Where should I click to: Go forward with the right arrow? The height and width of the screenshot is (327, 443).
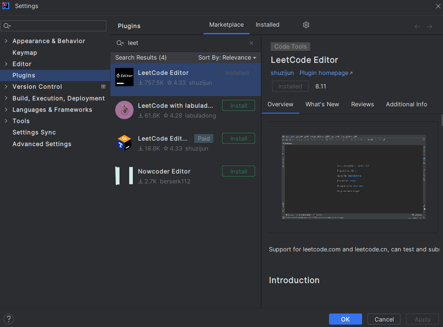tap(429, 27)
